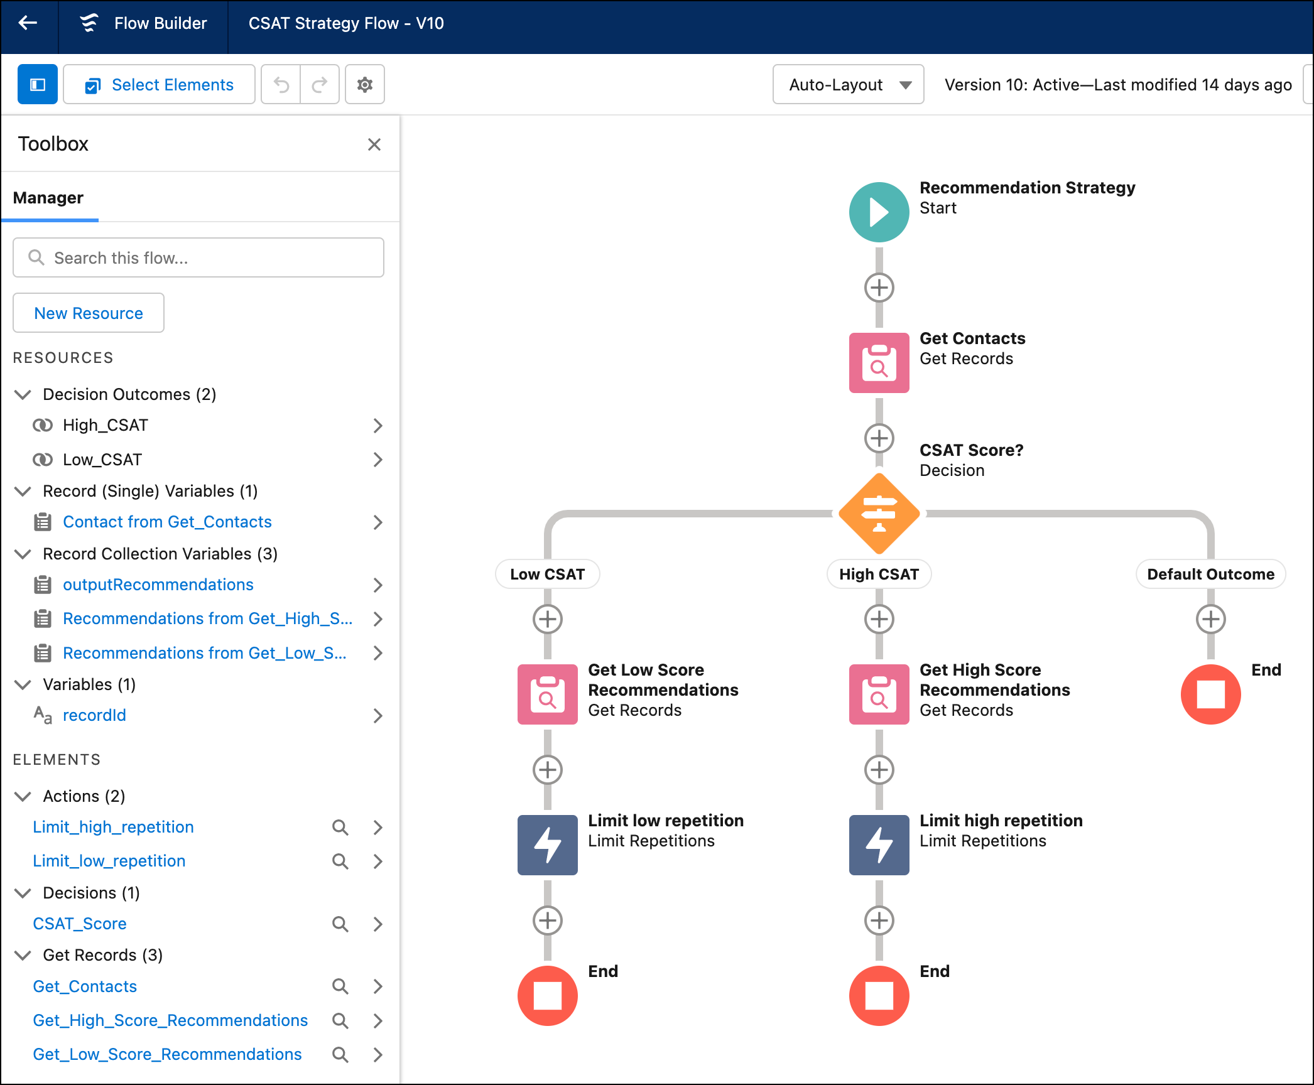Click New Resource button

pos(89,313)
